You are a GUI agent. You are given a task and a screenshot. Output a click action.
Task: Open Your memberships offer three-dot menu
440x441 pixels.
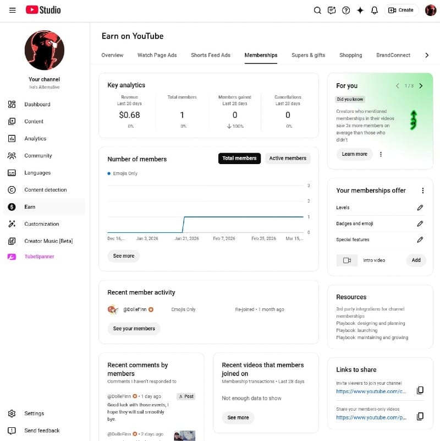point(422,190)
